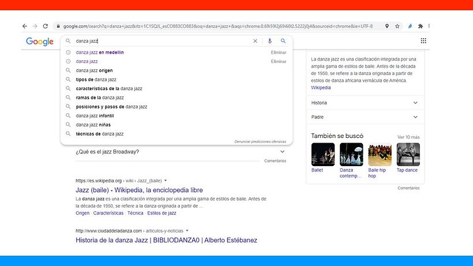Open dropdown arrow beside the es.wikipedia.org URL
Viewport: 473px width, 266px height.
pos(166,181)
